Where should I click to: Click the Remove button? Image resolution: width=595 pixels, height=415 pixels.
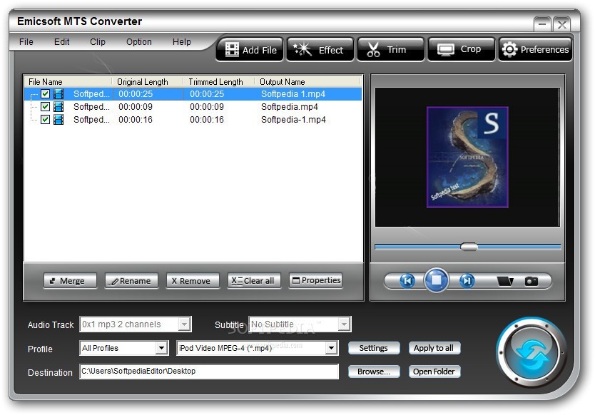coord(193,281)
